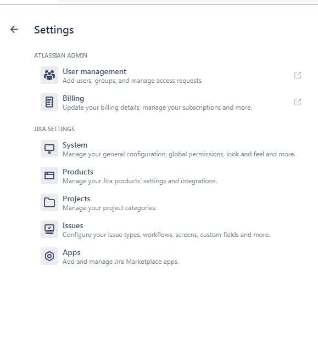Click the System monitor icon
Screen dimensions: 318x351
click(x=49, y=149)
